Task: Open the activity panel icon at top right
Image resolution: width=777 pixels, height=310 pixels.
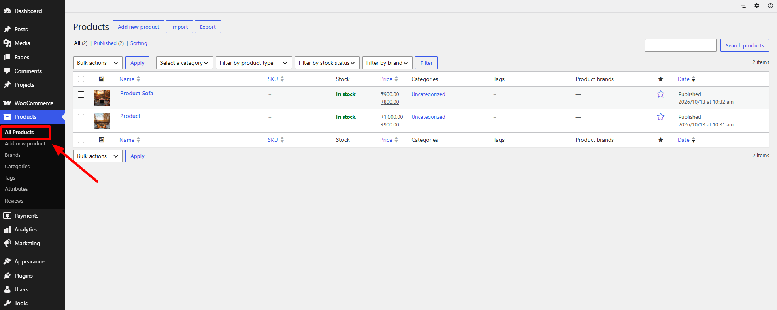Action: point(743,6)
